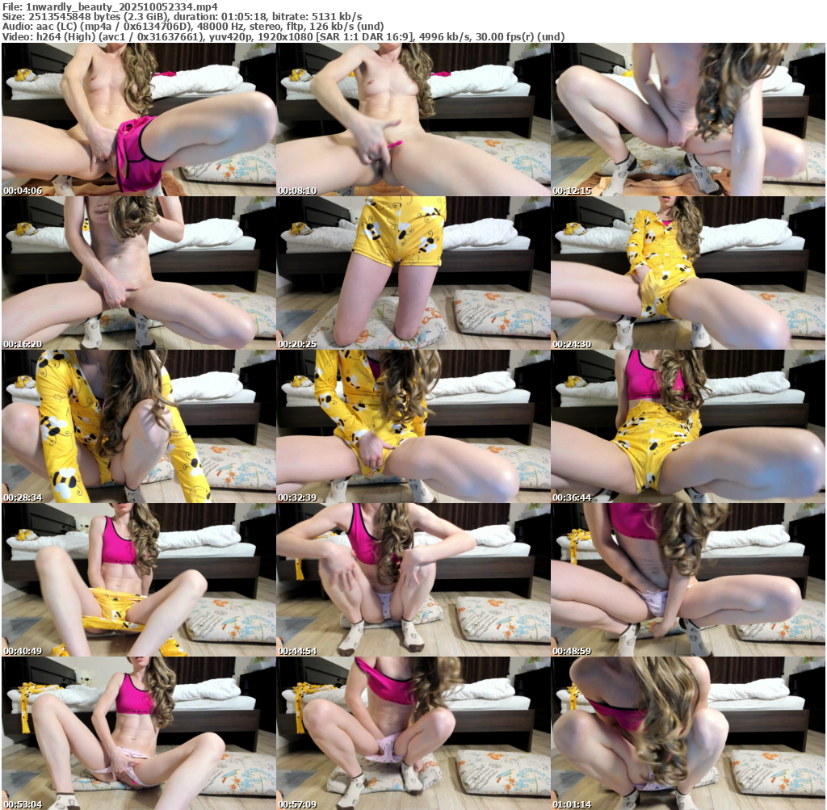The height and width of the screenshot is (810, 827).
Task: Select the 00:40:49 thumbnail
Action: click(x=139, y=580)
